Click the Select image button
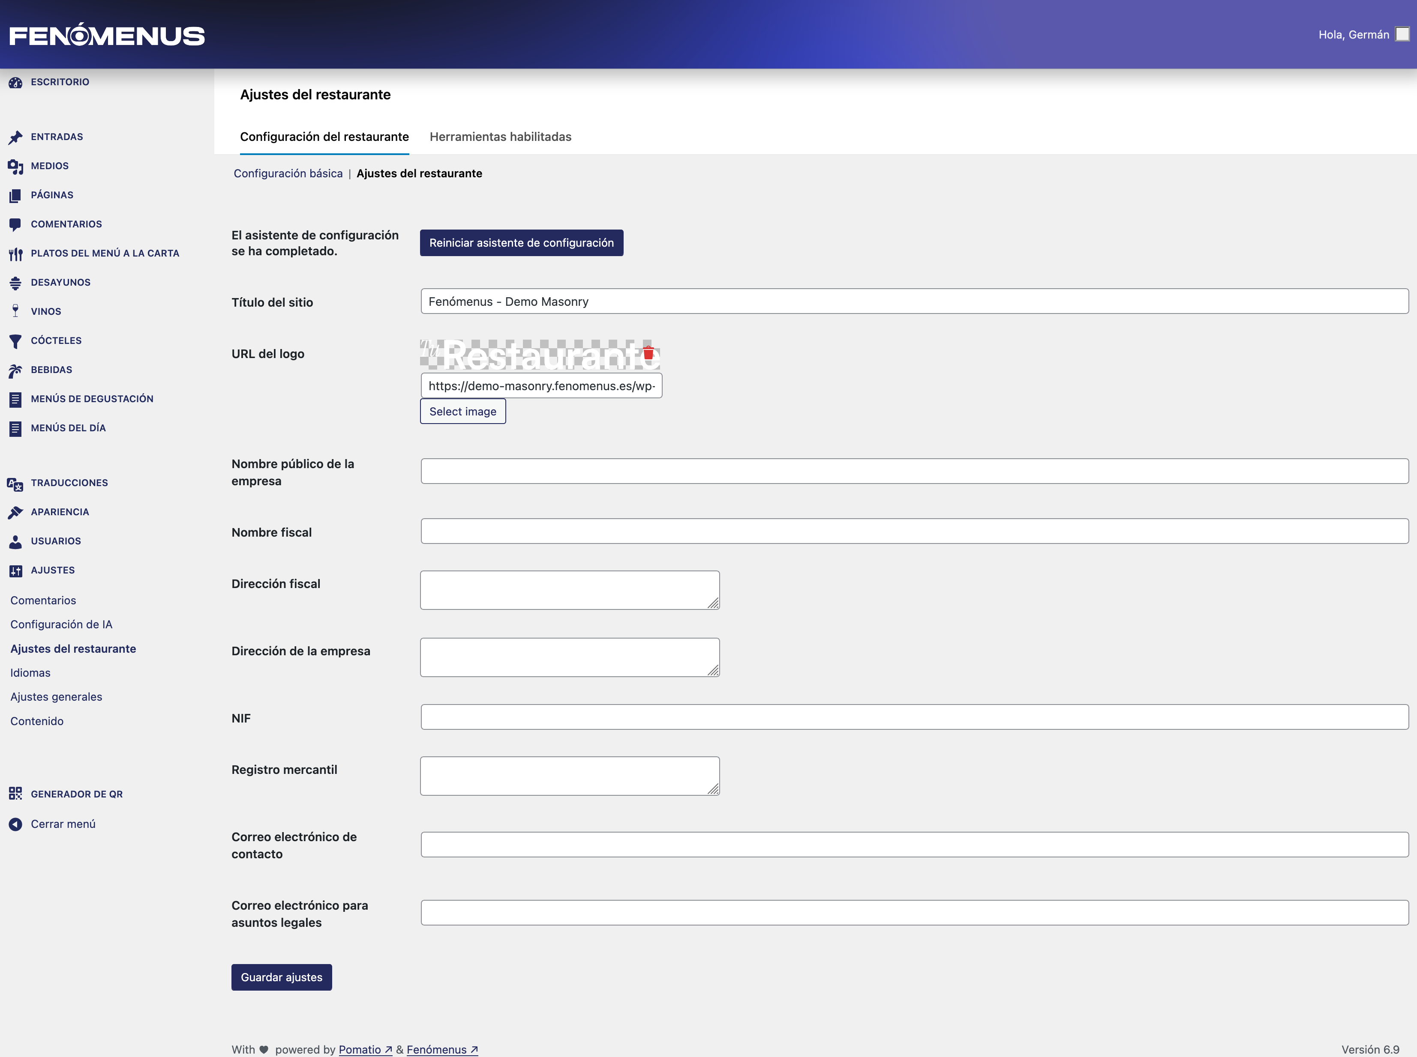This screenshot has height=1057, width=1417. (x=462, y=412)
